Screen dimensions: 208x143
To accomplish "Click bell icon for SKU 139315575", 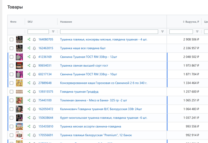I will pyautogui.click(x=34, y=92).
